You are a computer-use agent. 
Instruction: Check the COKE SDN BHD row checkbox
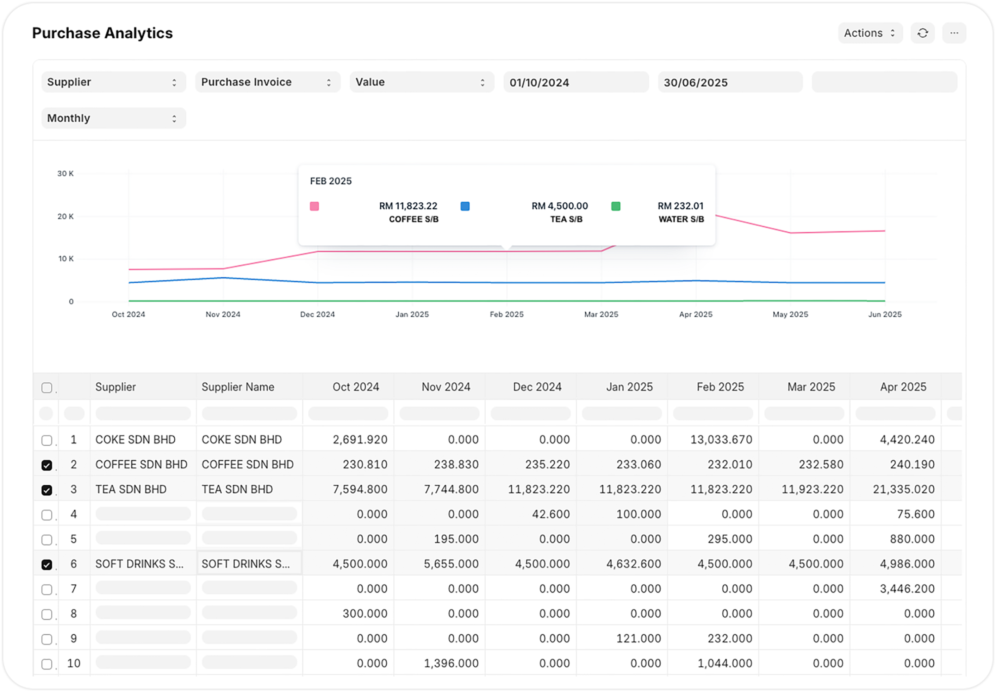46,440
